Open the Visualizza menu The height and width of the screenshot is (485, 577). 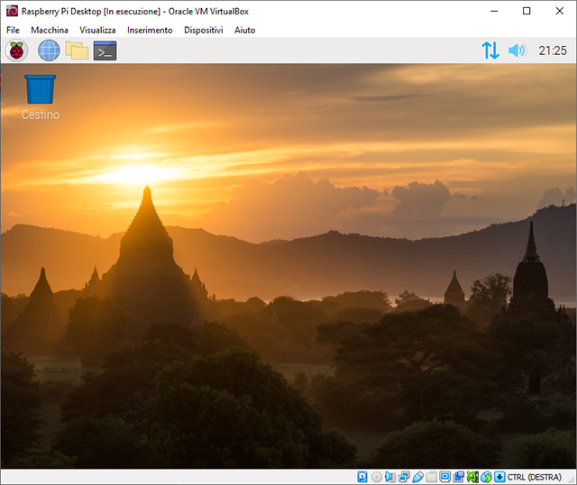97,30
